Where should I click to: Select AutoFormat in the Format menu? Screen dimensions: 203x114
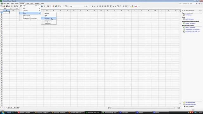30,16
